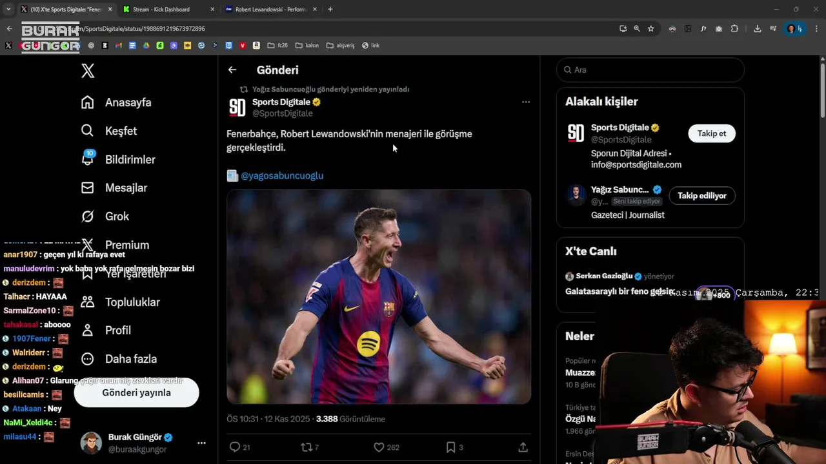The width and height of the screenshot is (826, 464).
Task: Click the Sports Digitale account name
Action: [281, 102]
